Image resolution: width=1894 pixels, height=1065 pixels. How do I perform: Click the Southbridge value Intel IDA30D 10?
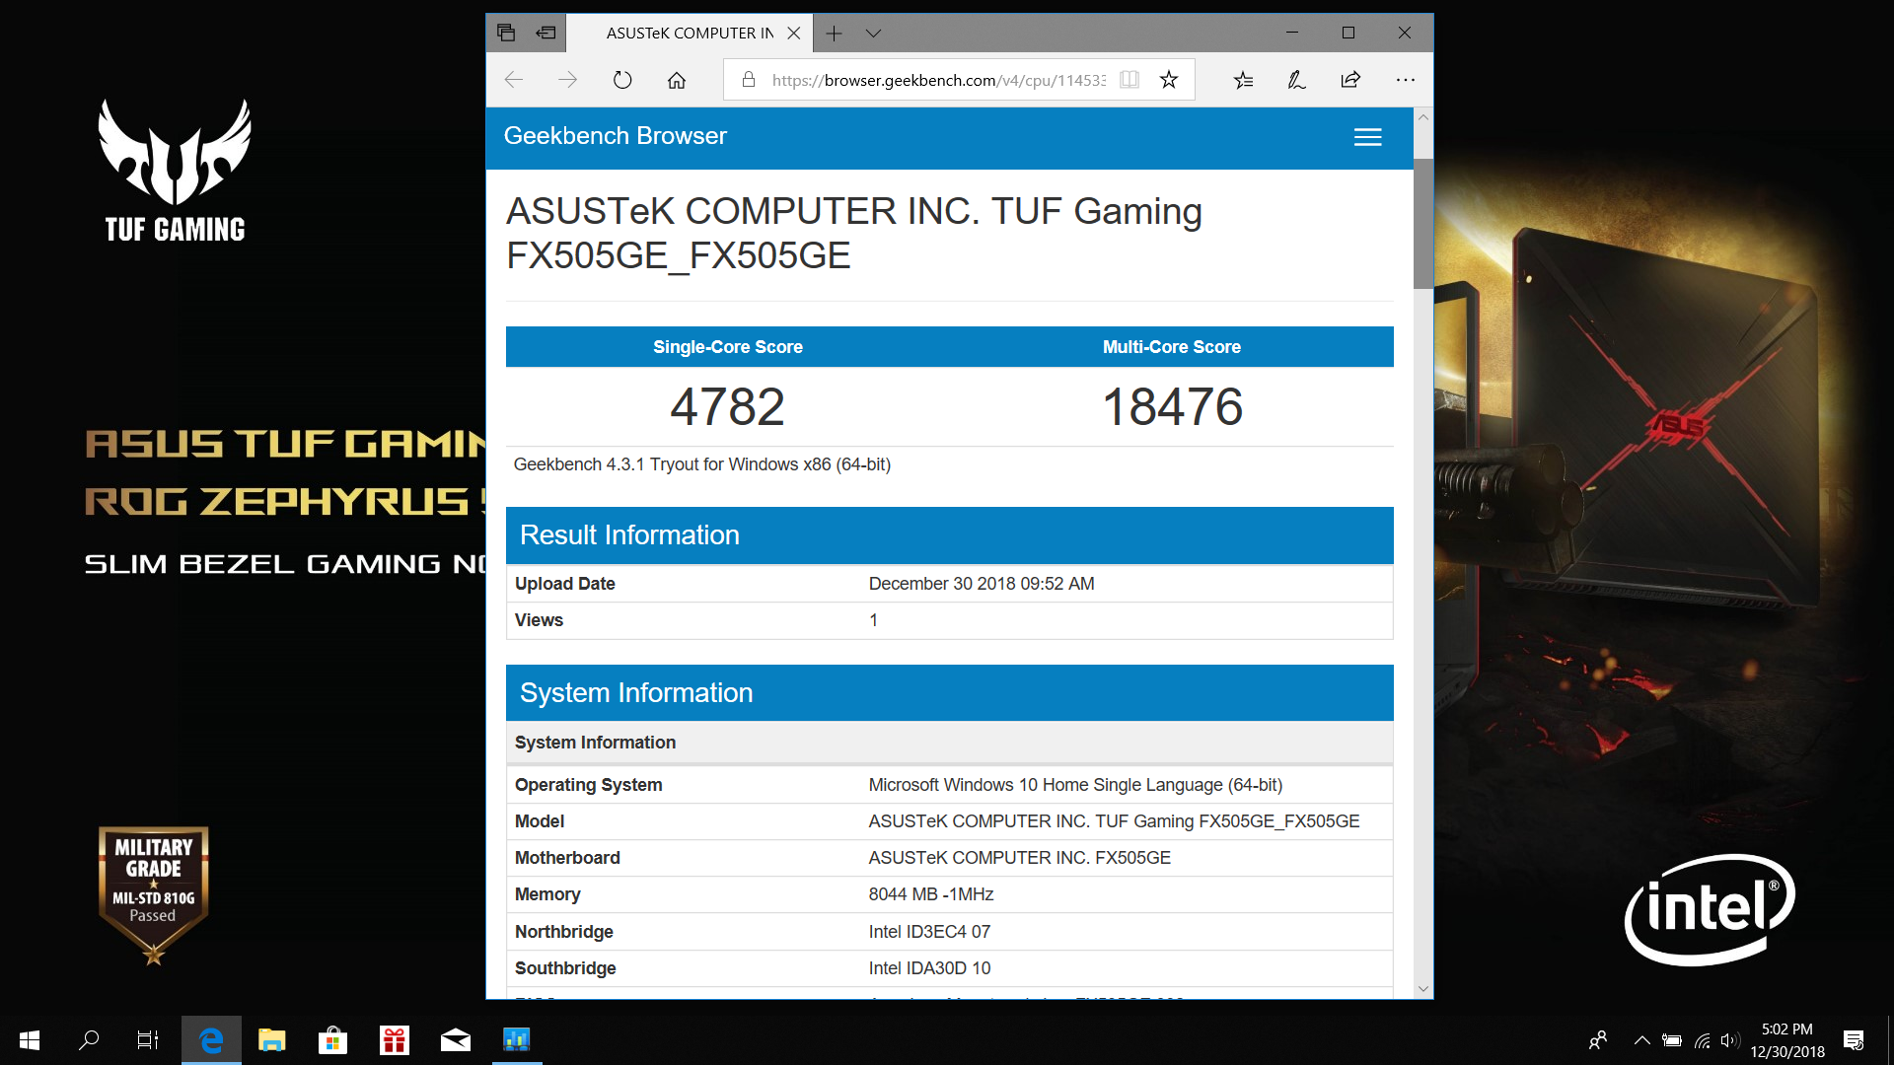tap(929, 968)
